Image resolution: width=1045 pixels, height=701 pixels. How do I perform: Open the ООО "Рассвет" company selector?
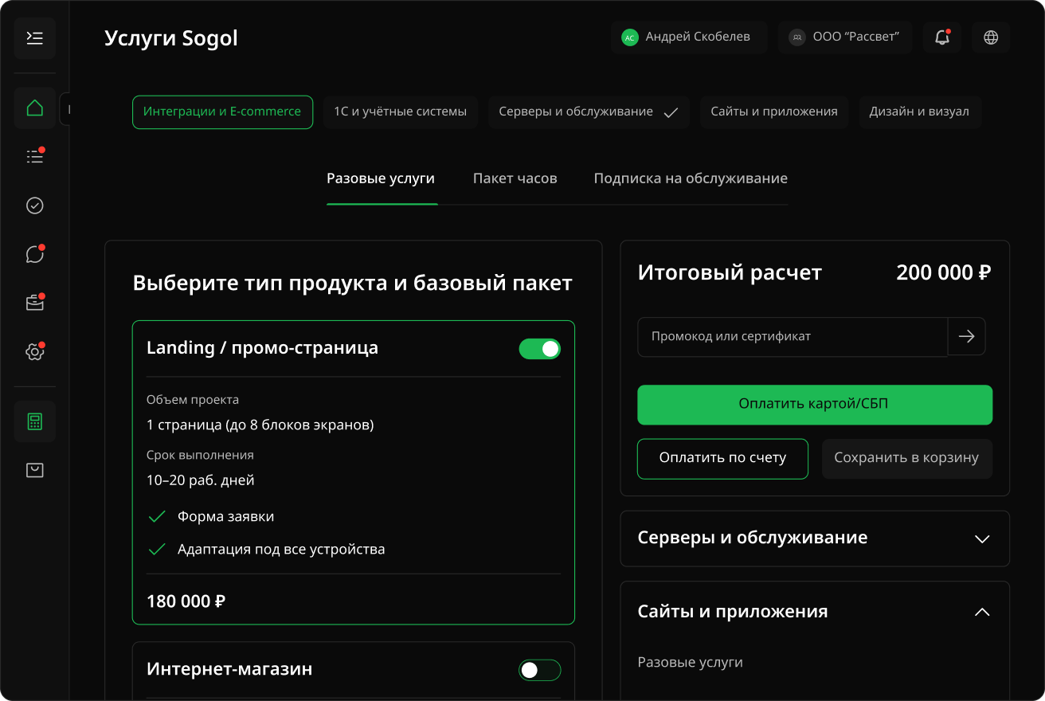(845, 37)
